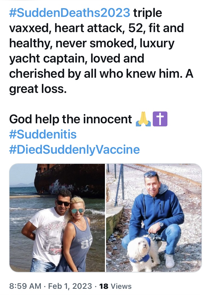Click the bold 18 view count
Viewport: 211px width, 295px height.
[104, 286]
